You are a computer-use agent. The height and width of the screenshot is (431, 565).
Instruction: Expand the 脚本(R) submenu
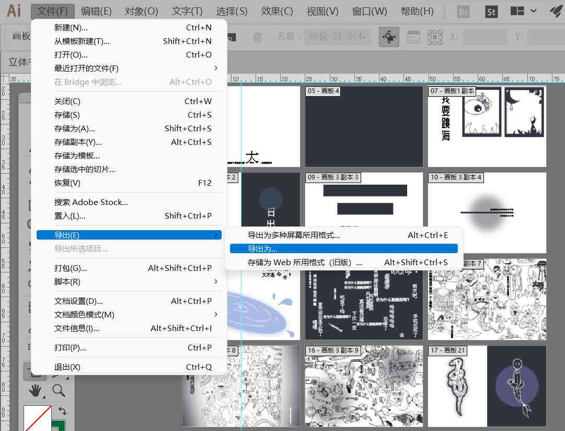pos(129,282)
